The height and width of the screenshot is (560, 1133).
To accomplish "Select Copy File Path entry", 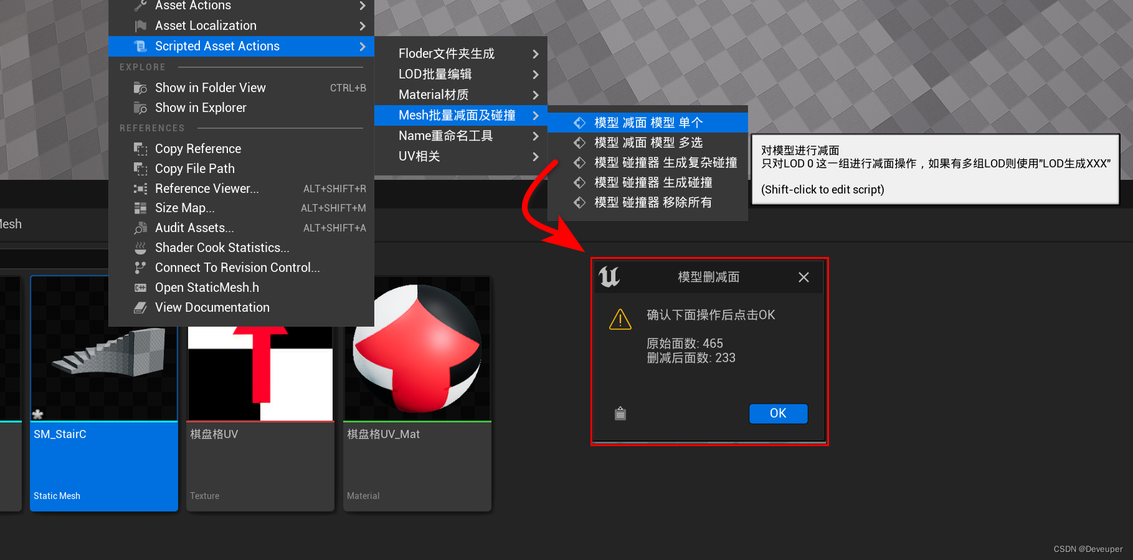I will [x=241, y=169].
